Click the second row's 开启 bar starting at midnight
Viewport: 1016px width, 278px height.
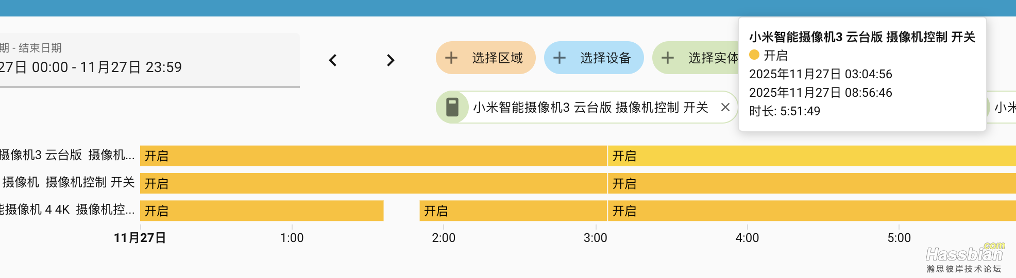[x=373, y=183]
